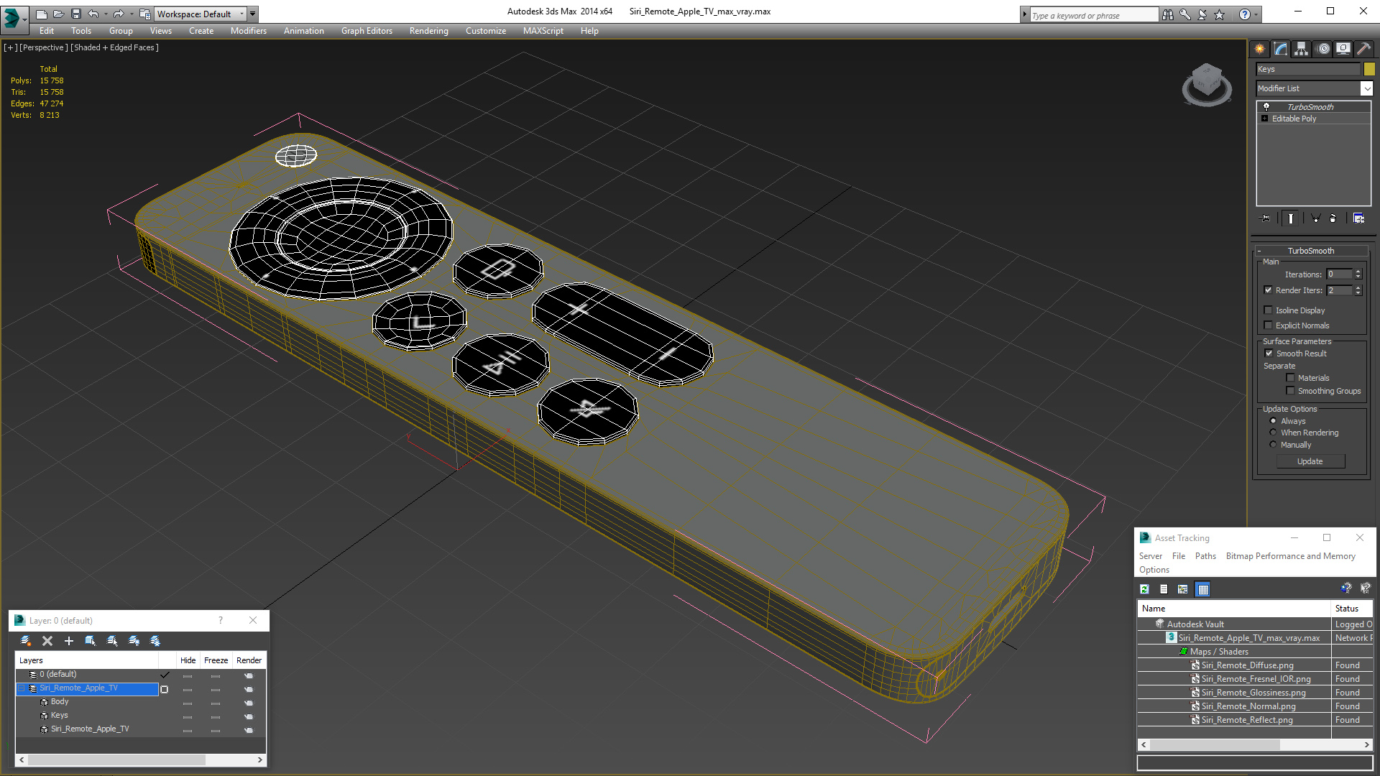Open the Motion command panel tab
The image size is (1380, 776).
[x=1323, y=49]
